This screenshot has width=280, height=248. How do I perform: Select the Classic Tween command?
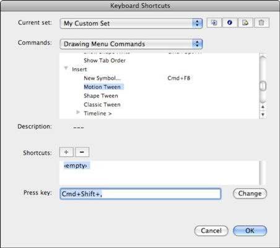click(102, 105)
